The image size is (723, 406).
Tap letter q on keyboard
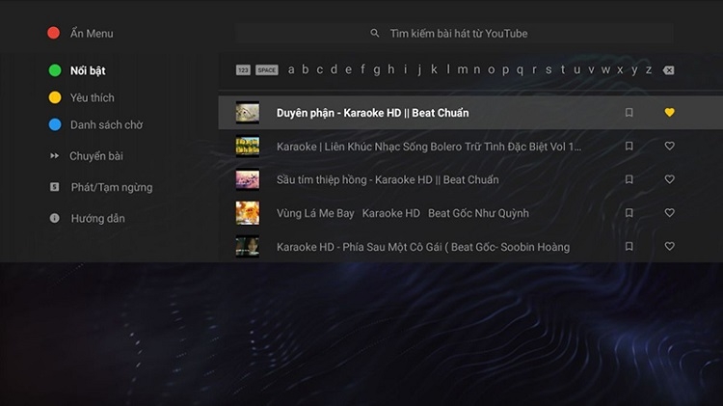(x=520, y=70)
